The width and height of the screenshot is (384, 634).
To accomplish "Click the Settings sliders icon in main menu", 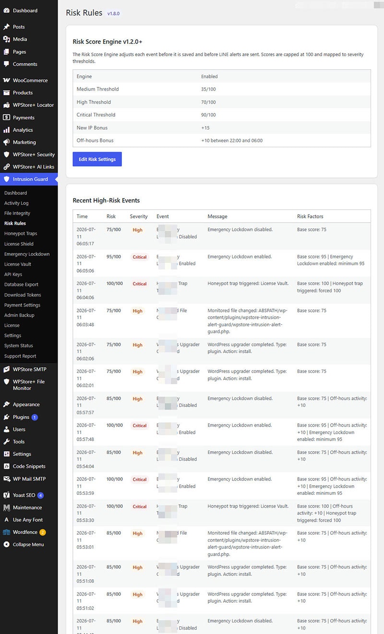I will coord(6,454).
